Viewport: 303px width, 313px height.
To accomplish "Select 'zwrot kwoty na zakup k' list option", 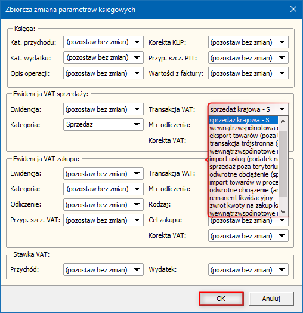I will [243, 205].
